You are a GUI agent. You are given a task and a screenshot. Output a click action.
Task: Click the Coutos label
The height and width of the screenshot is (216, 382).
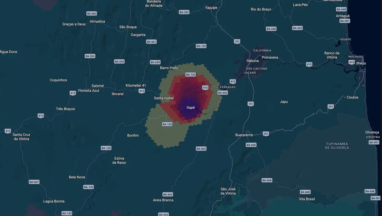[x=353, y=97]
